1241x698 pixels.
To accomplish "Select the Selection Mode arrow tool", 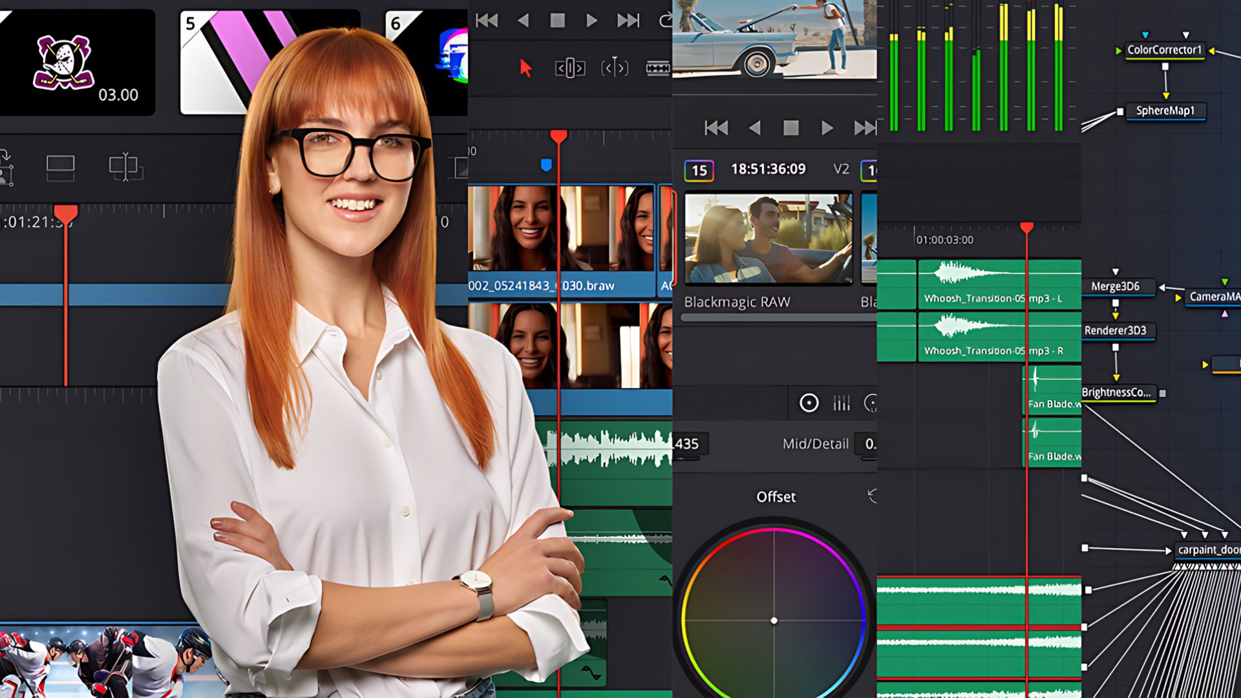I will pos(527,66).
